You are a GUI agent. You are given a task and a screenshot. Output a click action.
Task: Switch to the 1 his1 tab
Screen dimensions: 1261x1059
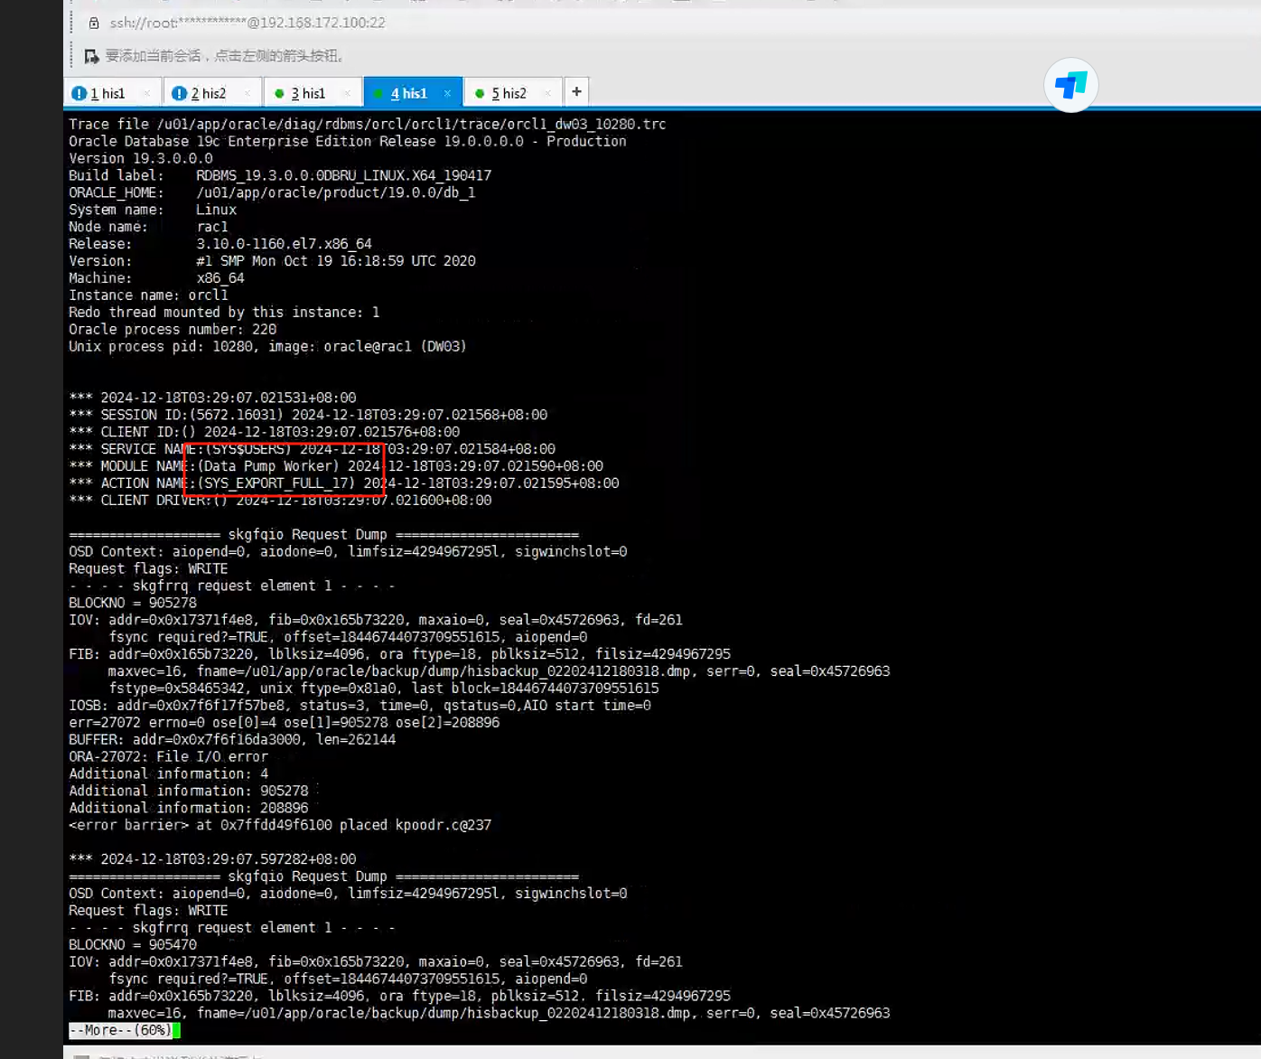pos(113,92)
